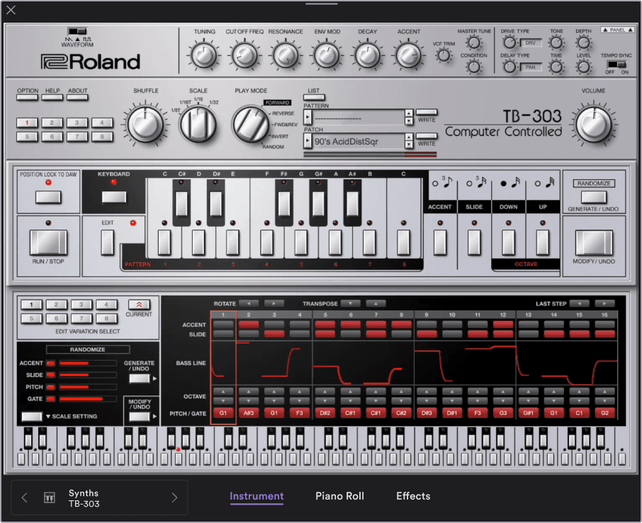Click the Scale selector knob
The image size is (642, 523).
point(198,125)
